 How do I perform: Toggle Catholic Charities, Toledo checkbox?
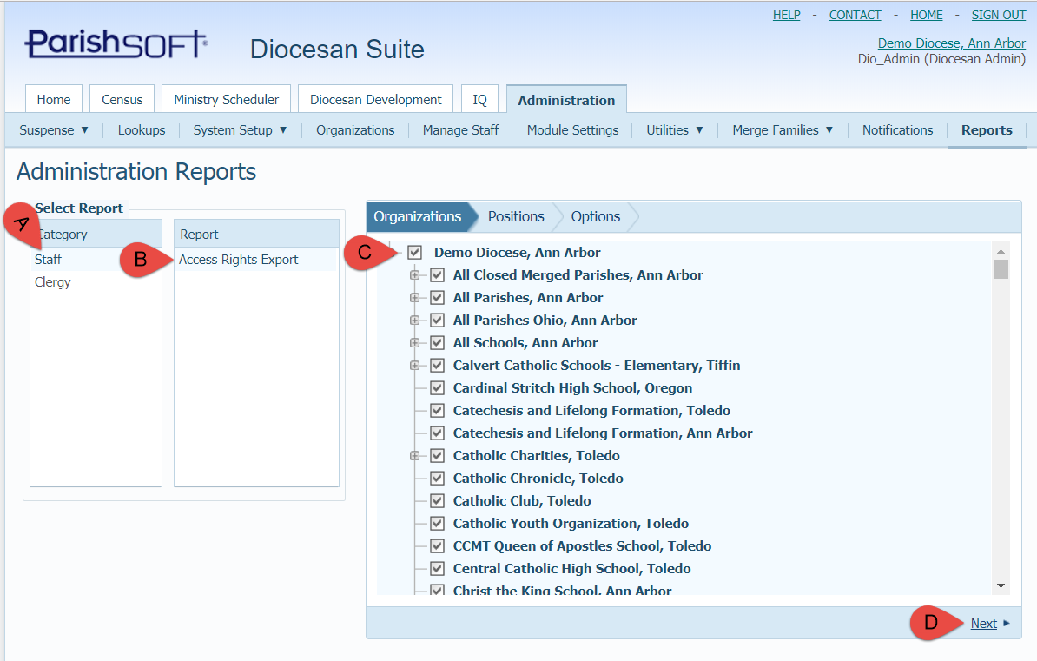click(437, 455)
